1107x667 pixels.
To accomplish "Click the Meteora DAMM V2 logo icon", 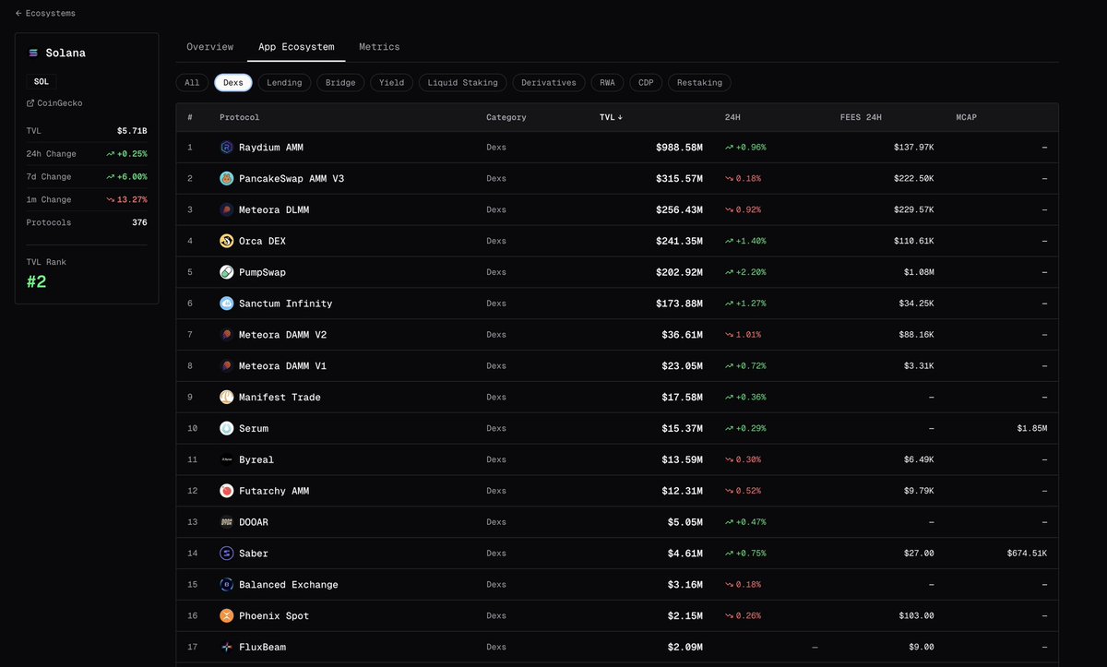I will click(227, 335).
